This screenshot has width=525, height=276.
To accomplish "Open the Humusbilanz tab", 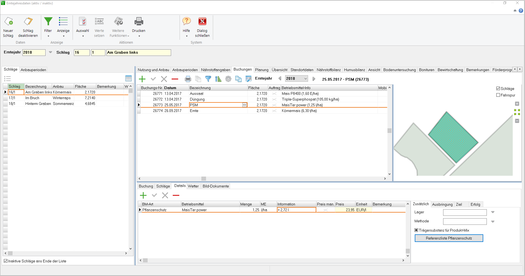I will 354,70.
